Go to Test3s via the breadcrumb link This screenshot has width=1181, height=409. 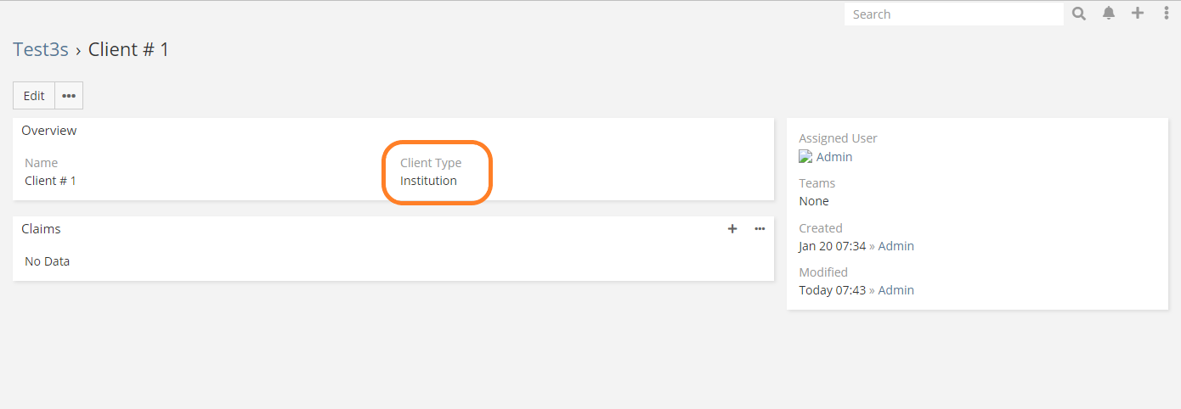click(40, 49)
